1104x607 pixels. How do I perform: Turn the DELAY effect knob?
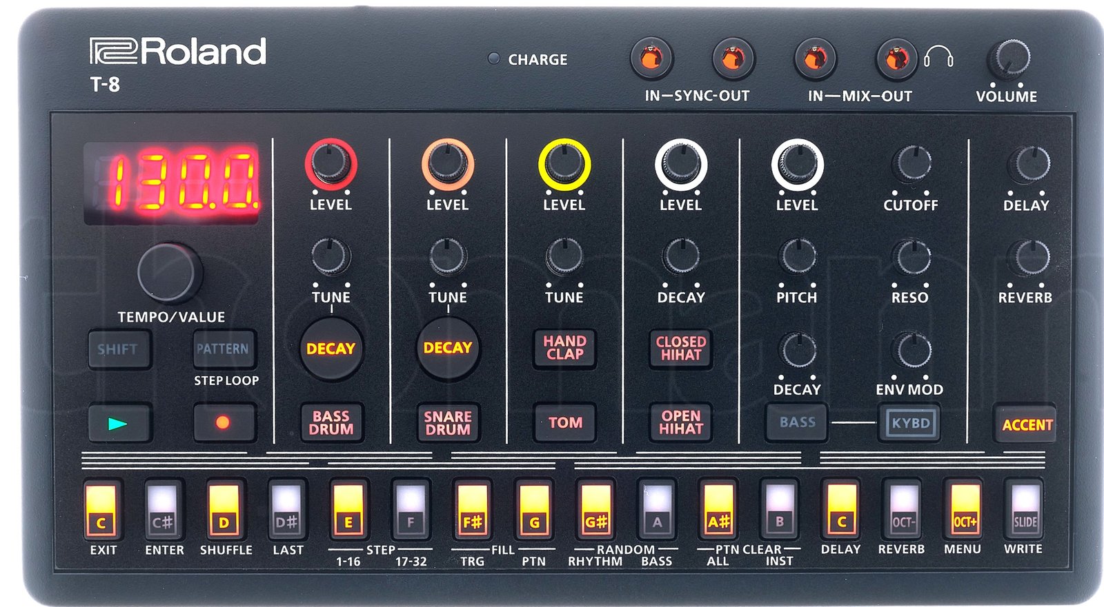click(x=1029, y=164)
